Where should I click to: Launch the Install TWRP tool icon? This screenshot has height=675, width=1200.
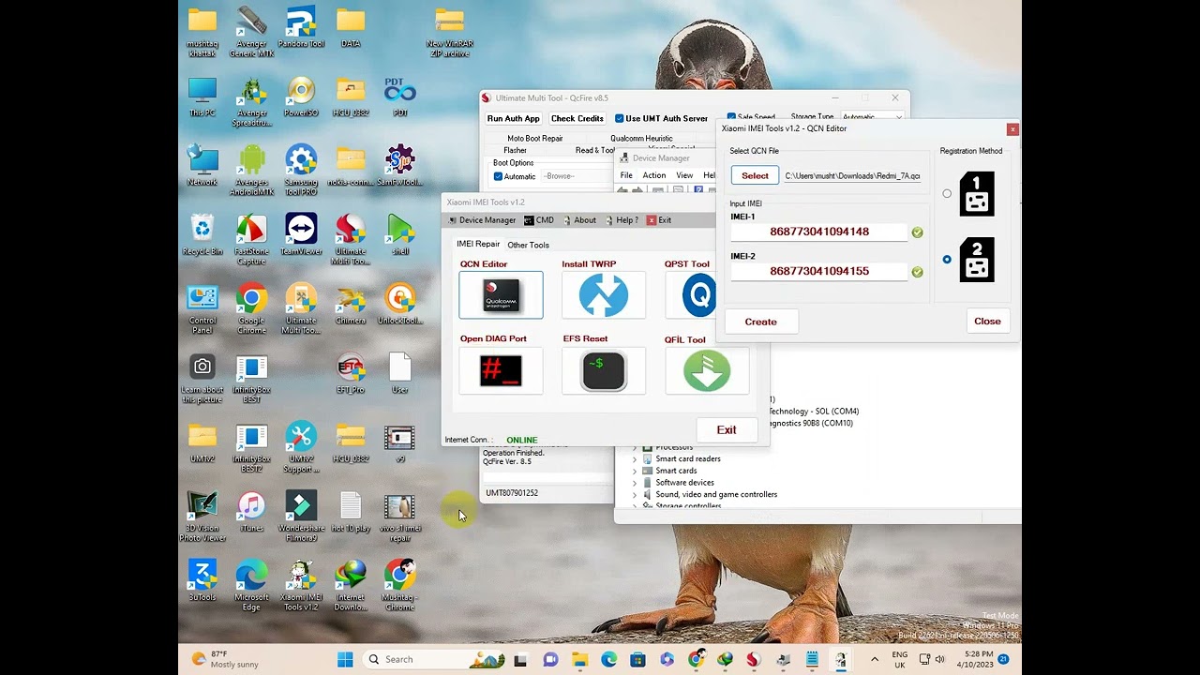pyautogui.click(x=604, y=295)
